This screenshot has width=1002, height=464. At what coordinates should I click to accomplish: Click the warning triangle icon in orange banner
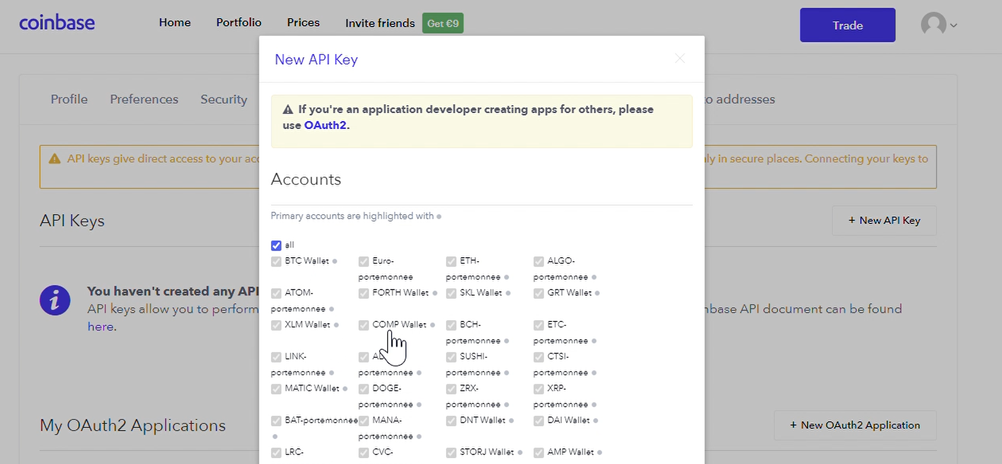[x=54, y=159]
